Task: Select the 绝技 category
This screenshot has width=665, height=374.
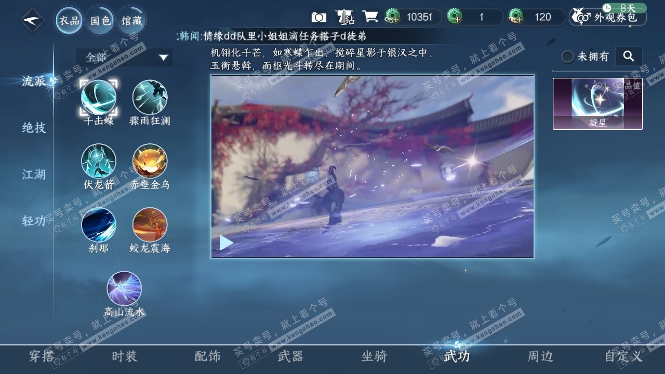Action: coord(34,128)
